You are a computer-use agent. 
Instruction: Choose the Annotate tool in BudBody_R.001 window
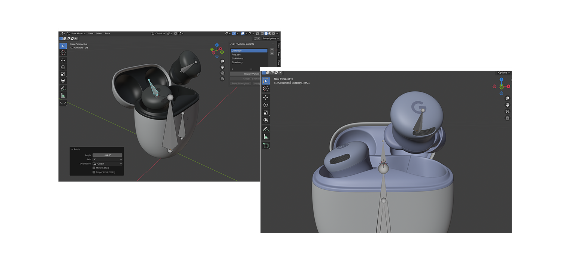click(x=266, y=129)
